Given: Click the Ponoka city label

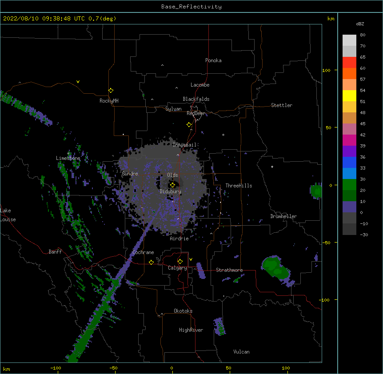Looking at the screenshot, I should [213, 60].
